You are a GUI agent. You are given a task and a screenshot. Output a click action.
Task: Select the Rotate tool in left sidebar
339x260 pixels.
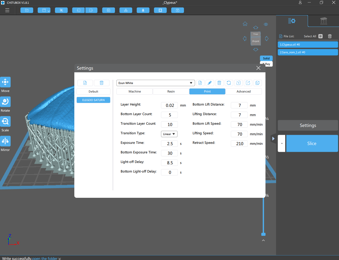pyautogui.click(x=5, y=102)
